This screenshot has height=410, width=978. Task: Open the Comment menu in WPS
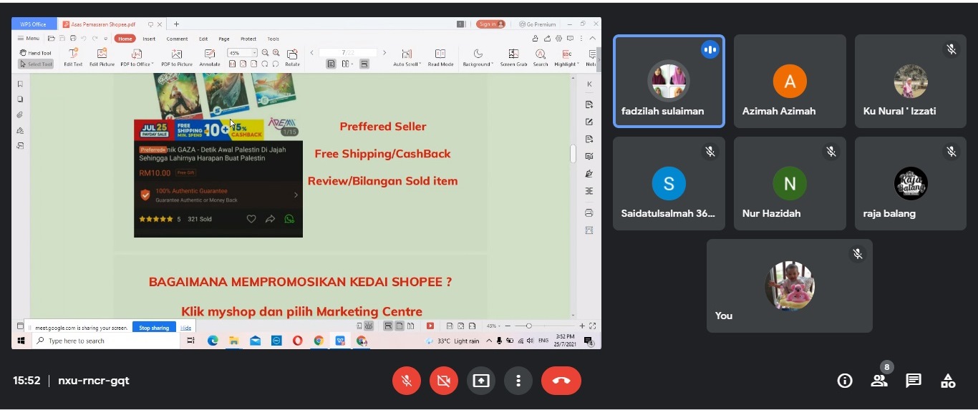[x=177, y=39]
